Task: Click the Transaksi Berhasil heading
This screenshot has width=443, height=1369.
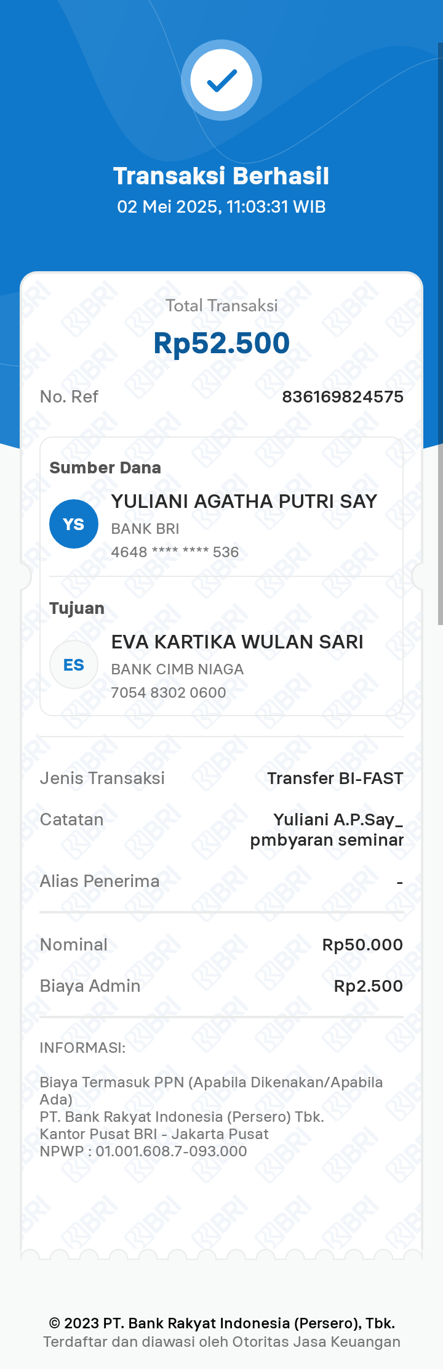Action: tap(221, 176)
